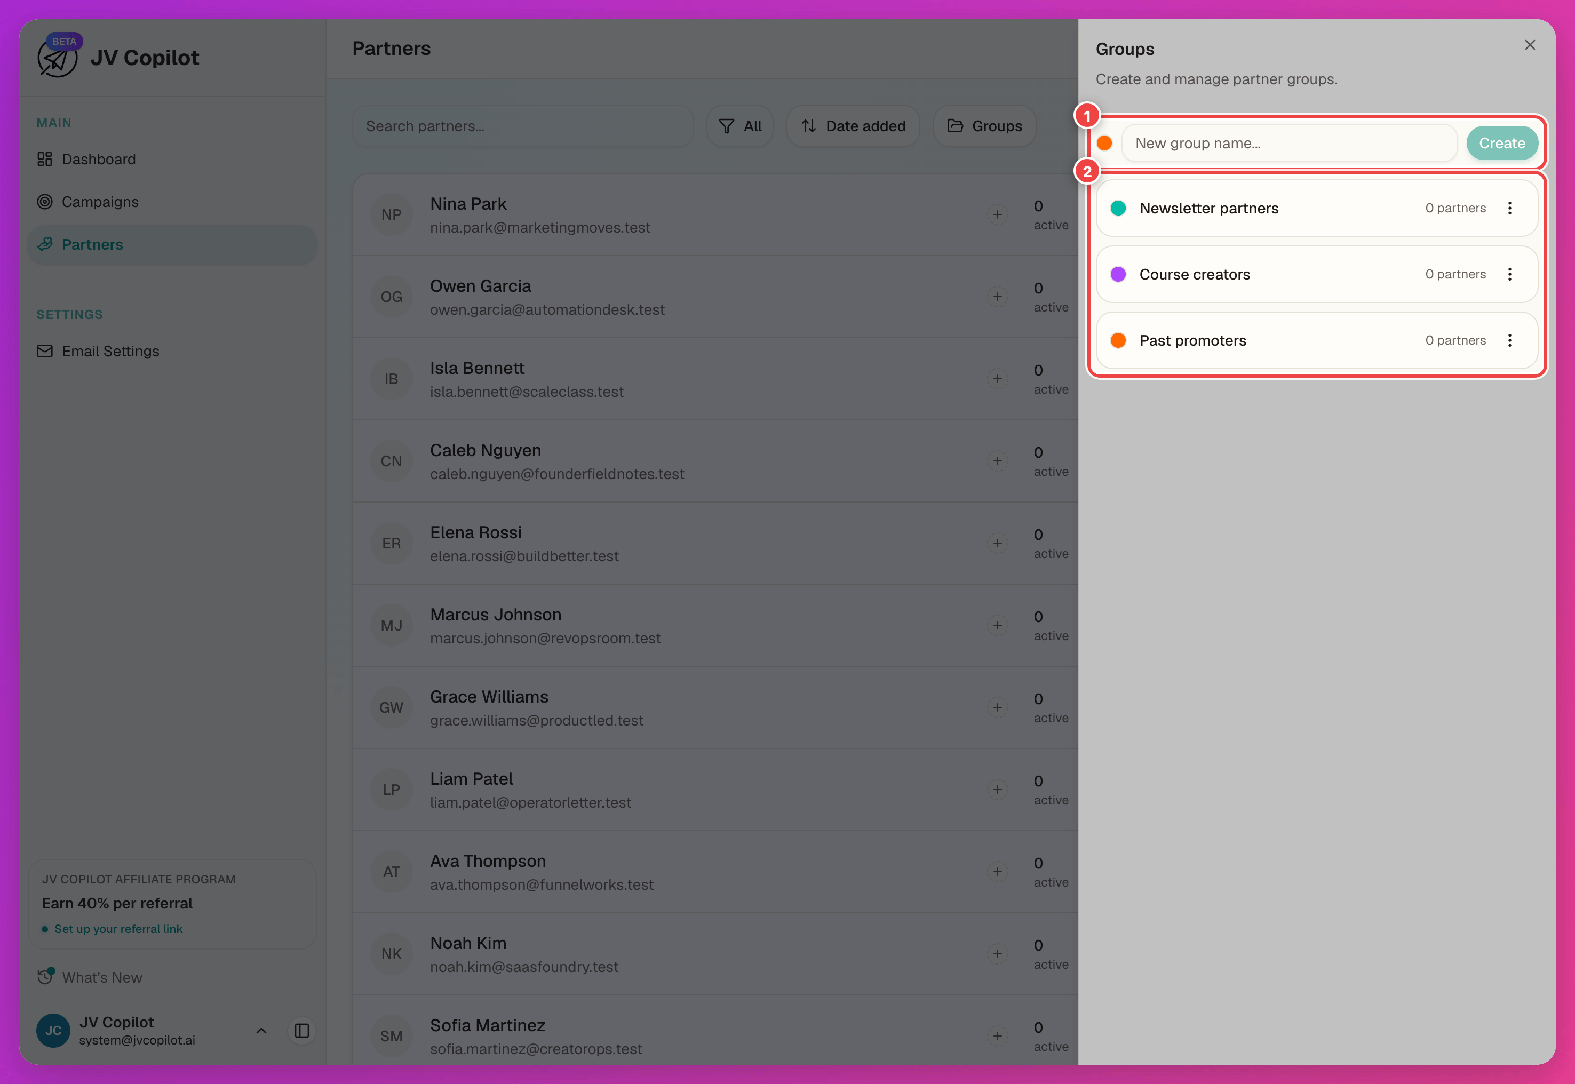Screen dimensions: 1575x1084
Task: Open the Dashboard page
Action: tap(171, 159)
